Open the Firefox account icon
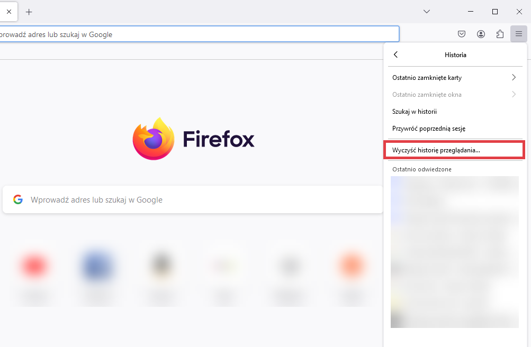Image resolution: width=531 pixels, height=347 pixels. [481, 34]
